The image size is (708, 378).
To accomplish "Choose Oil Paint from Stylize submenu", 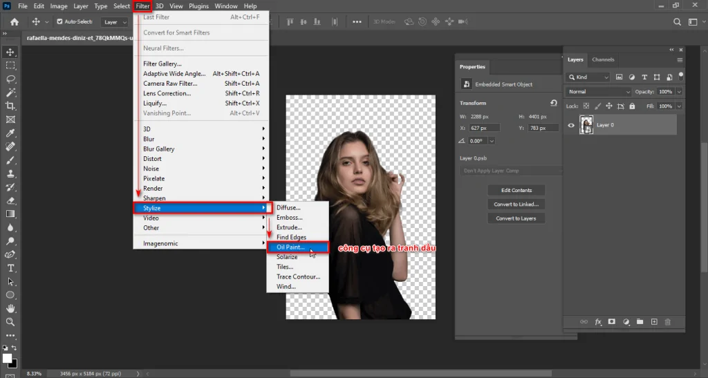I will pos(290,247).
